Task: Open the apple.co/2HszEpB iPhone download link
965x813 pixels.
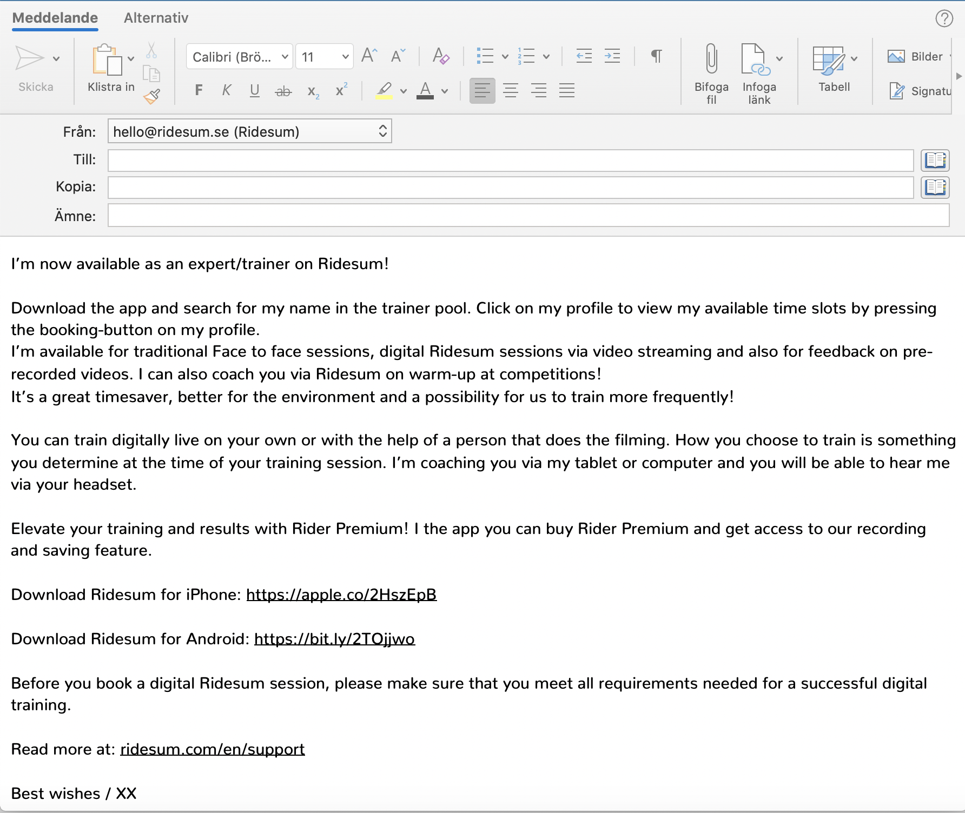Action: [341, 595]
